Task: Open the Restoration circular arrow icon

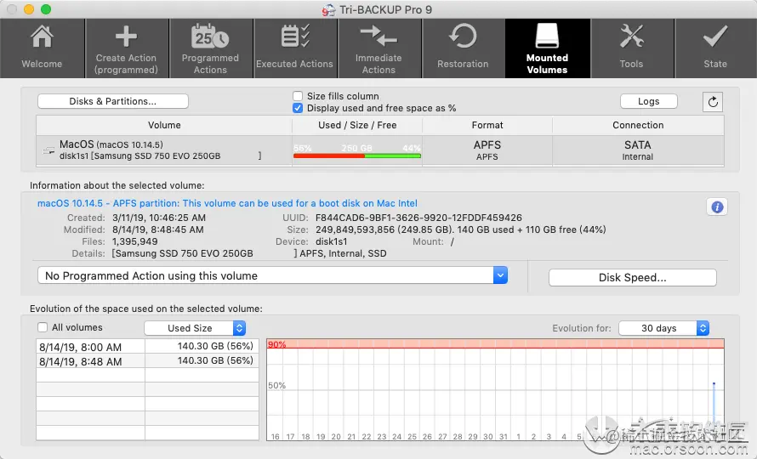Action: click(x=463, y=37)
